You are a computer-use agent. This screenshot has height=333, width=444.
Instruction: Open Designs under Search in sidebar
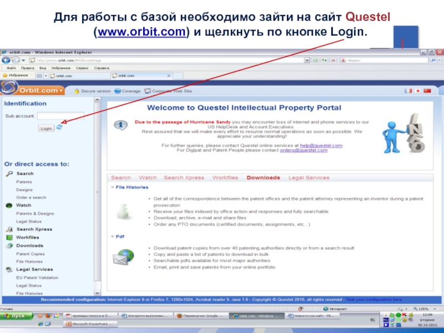click(x=24, y=190)
